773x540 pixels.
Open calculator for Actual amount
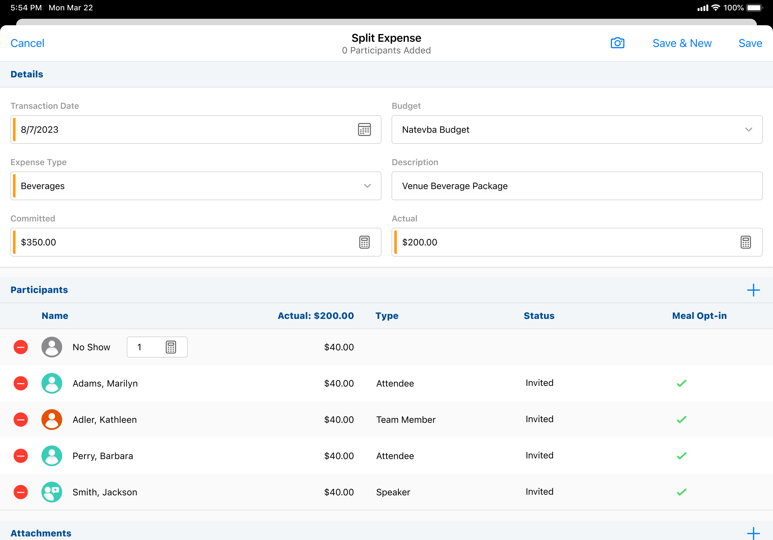coord(745,242)
